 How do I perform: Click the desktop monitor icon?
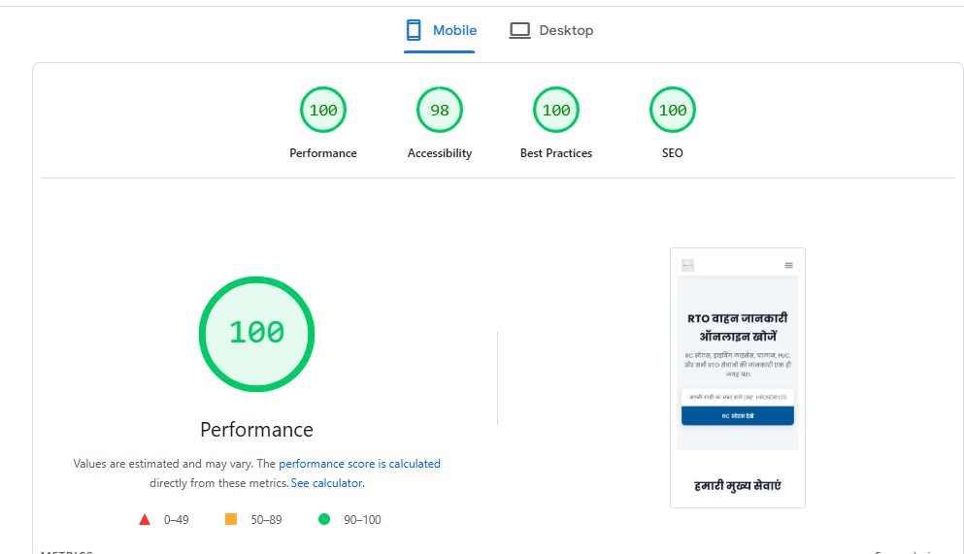[520, 30]
